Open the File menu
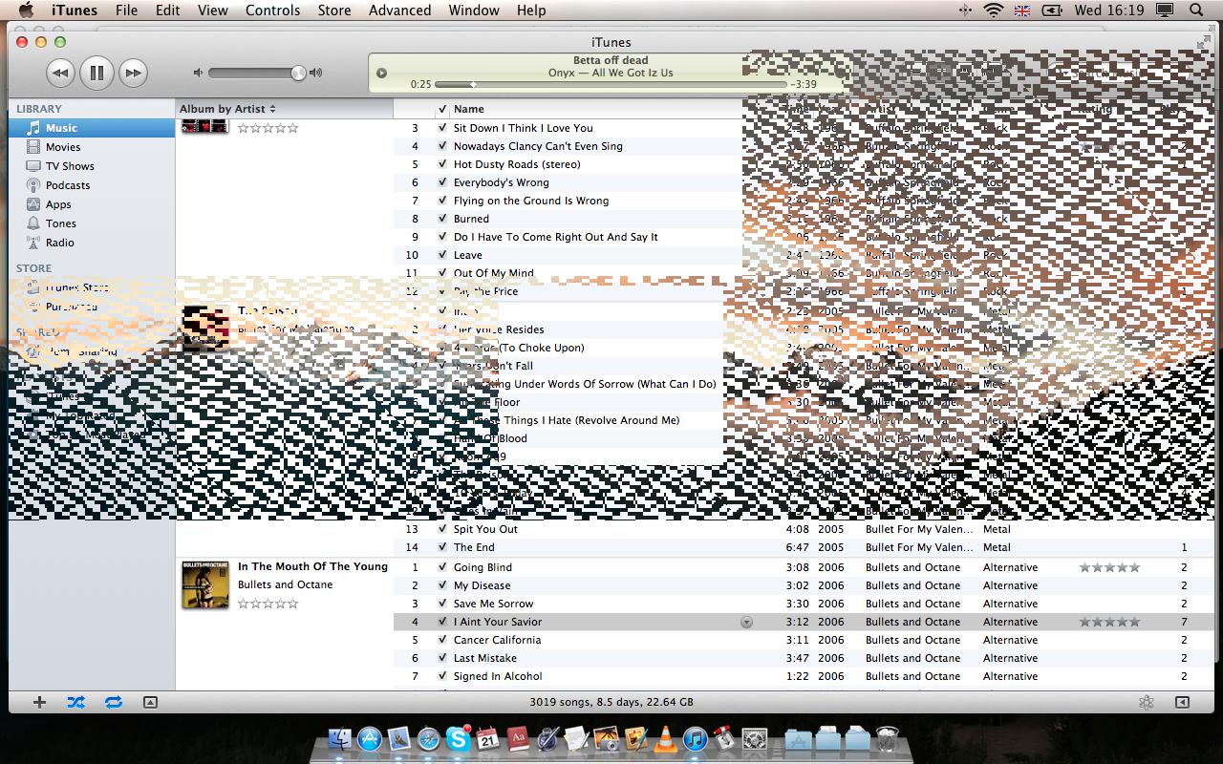The image size is (1223, 764). point(126,11)
